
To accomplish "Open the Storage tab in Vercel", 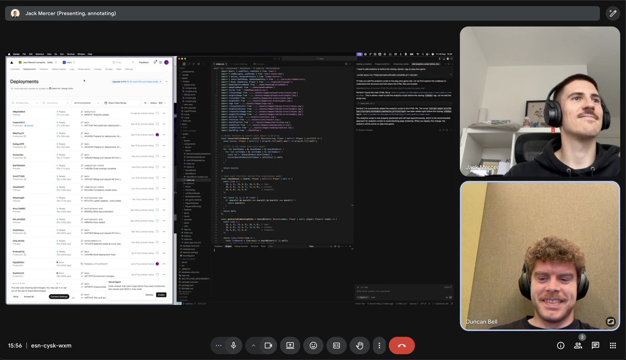I will point(109,69).
